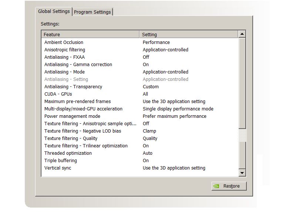Select Antialiasing - Mode feature
Image resolution: width=283 pixels, height=212 pixels.
(64, 72)
